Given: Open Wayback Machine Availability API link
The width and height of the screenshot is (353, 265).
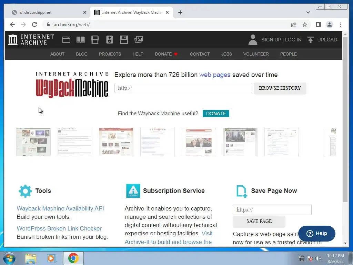Looking at the screenshot, I should (x=60, y=208).
